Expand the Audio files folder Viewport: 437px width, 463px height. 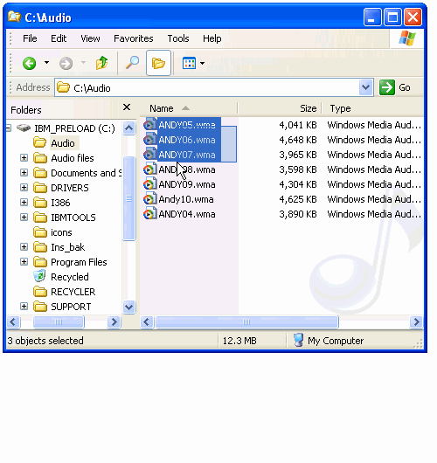pos(24,158)
